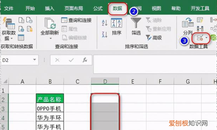Select column D header

coord(105,81)
